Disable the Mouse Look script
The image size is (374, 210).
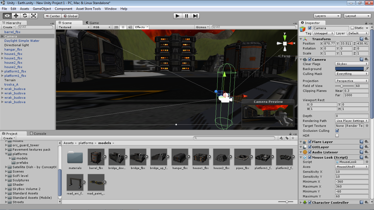pos(310,157)
